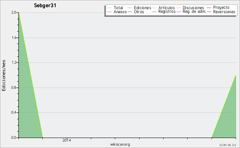Select the Discusiones legend label
The height and width of the screenshot is (148, 240).
pyautogui.click(x=193, y=8)
